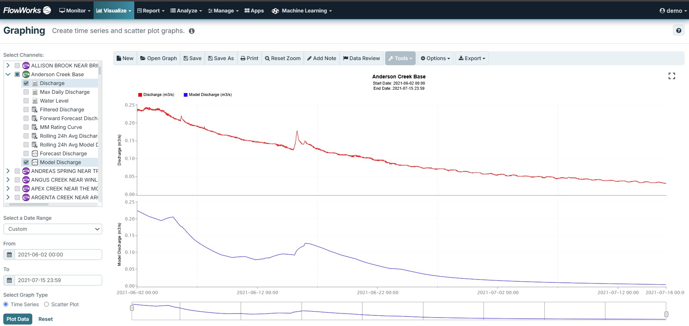
Task: Click the Plot Data button
Action: [18, 319]
